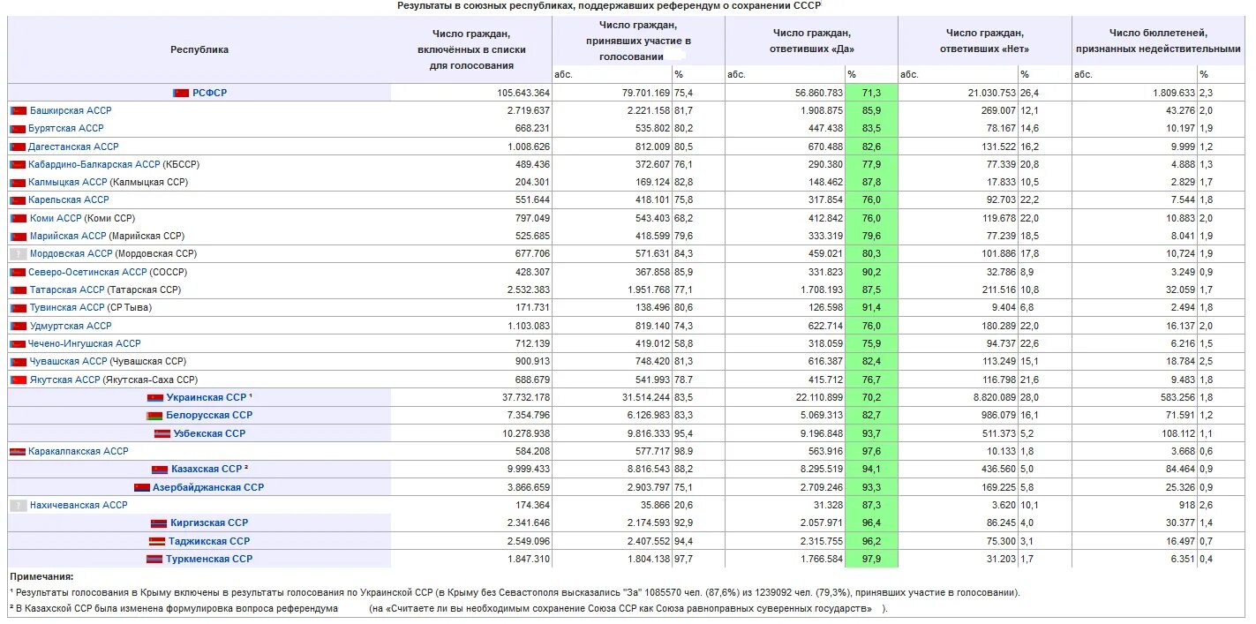Viewport: 1256px width, 624px height.
Task: Click the Kirghiz SSR flag icon
Action: tap(159, 523)
